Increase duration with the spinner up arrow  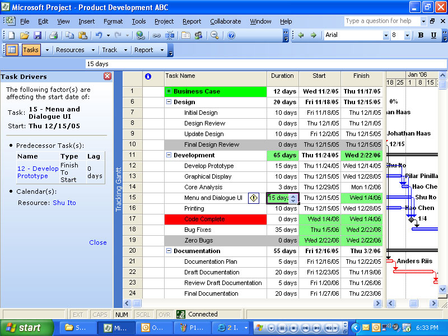click(x=293, y=195)
